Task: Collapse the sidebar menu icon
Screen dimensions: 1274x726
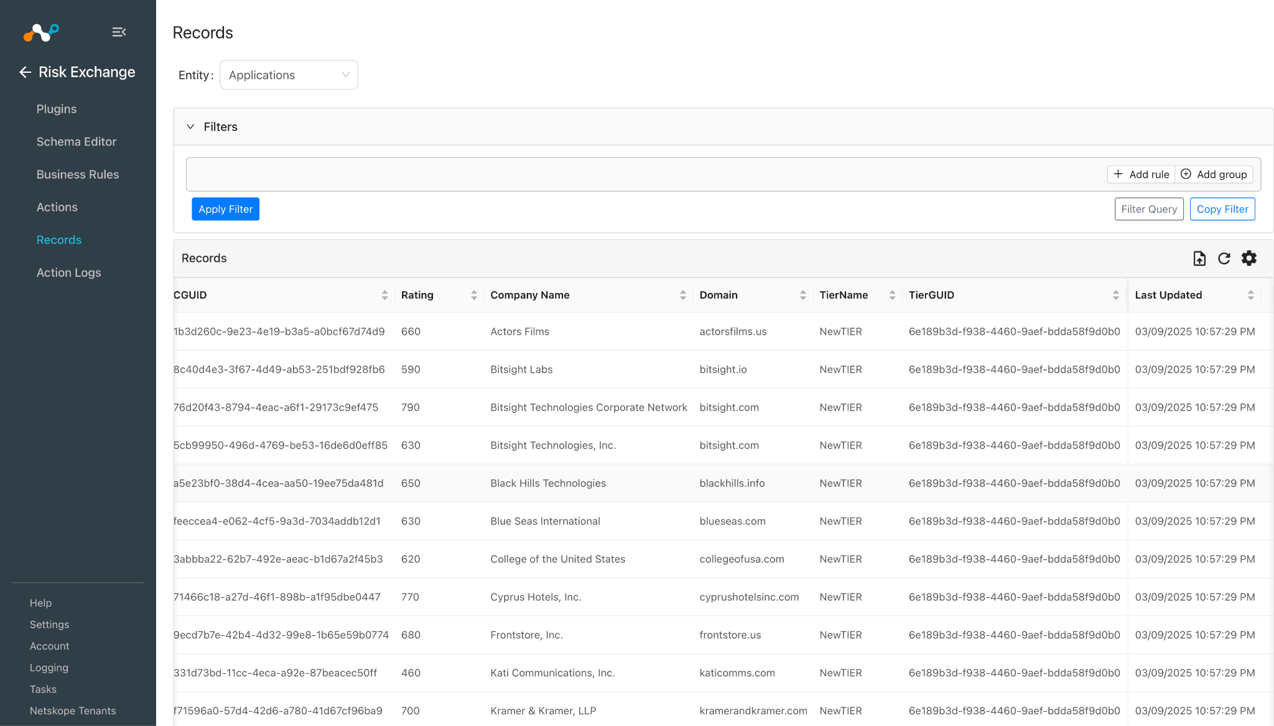Action: coord(119,32)
